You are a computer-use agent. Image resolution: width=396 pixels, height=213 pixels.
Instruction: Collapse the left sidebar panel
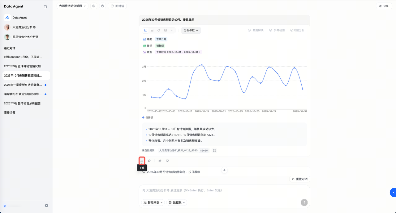(x=45, y=6)
